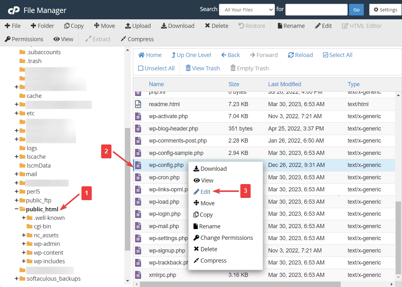Check Select All files
This screenshot has width=402, height=287.
click(x=325, y=55)
